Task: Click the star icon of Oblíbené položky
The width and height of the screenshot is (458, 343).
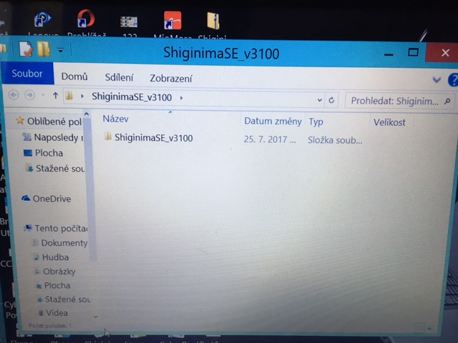Action: pyautogui.click(x=20, y=120)
